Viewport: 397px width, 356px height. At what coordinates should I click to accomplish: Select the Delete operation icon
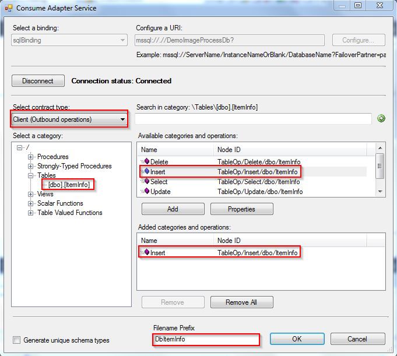click(x=146, y=161)
